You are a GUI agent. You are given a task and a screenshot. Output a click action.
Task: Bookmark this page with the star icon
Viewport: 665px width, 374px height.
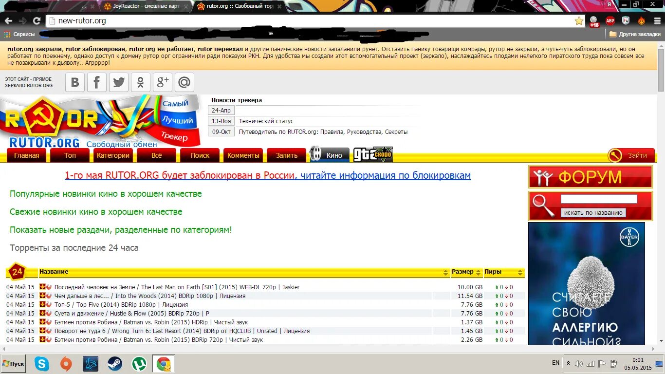click(x=579, y=21)
